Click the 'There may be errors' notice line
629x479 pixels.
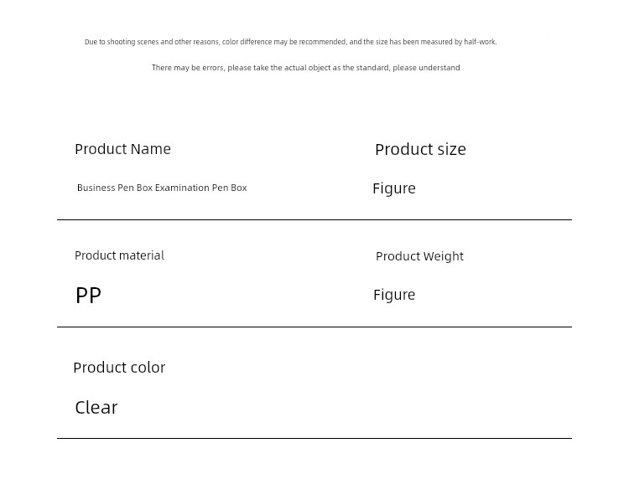[x=305, y=68]
